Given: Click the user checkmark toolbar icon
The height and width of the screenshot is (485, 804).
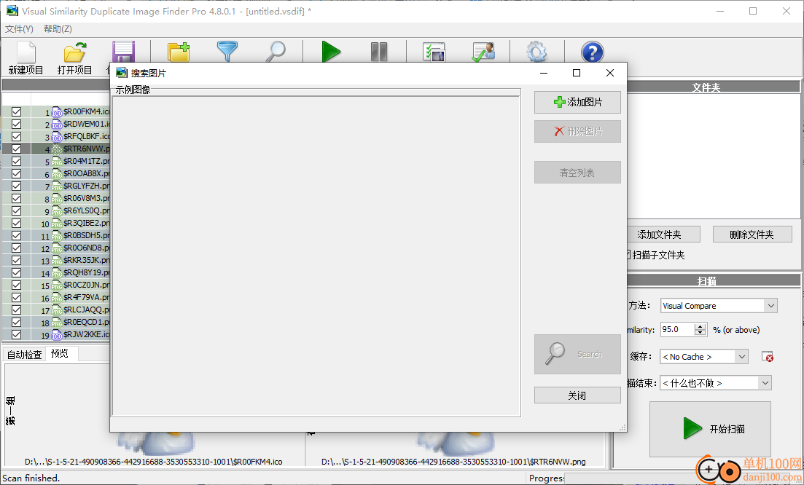Looking at the screenshot, I should 483,52.
